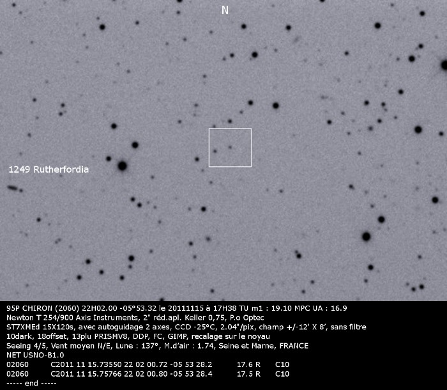Viewport: 447px width, 390px height.
Task: Select the timestamp "C2011 11 15.73550"
Action: point(86,364)
